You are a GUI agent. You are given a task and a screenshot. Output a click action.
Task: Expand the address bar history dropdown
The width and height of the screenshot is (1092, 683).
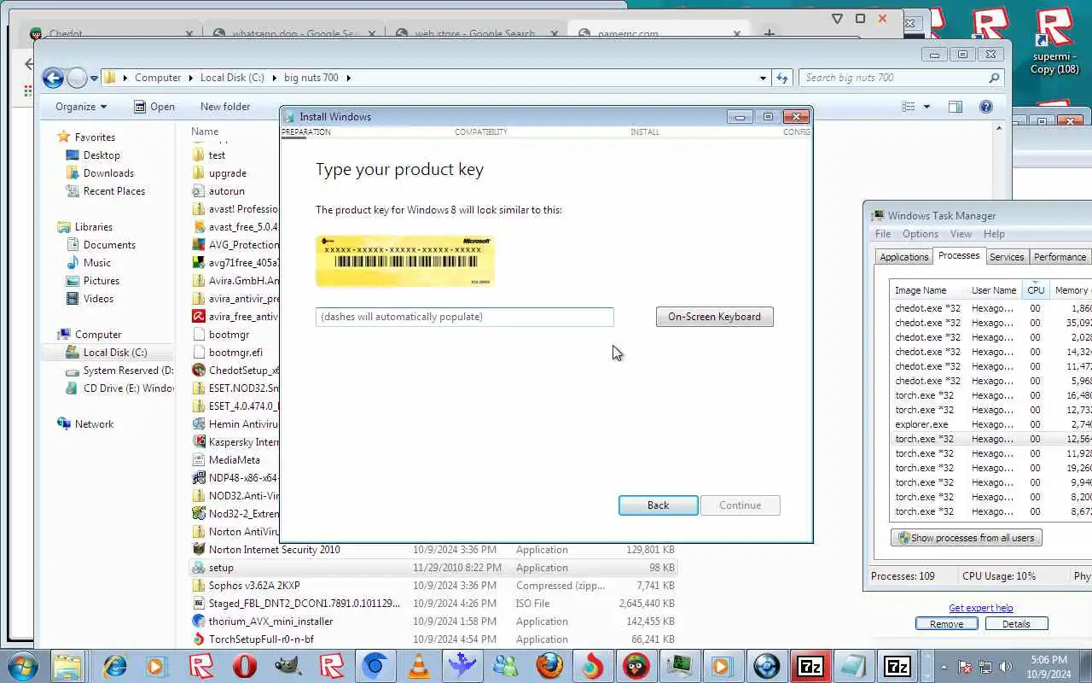[763, 78]
